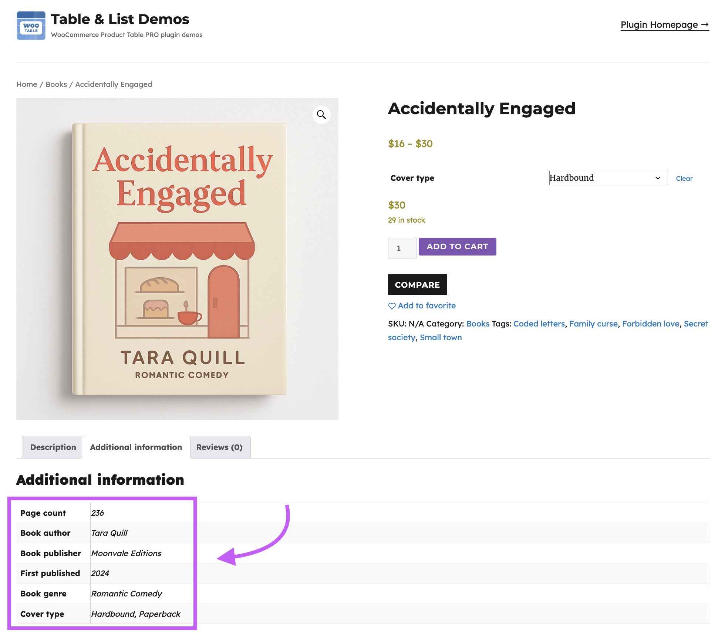725x636 pixels.
Task: Click the heart icon to favorite
Action: [x=392, y=306]
